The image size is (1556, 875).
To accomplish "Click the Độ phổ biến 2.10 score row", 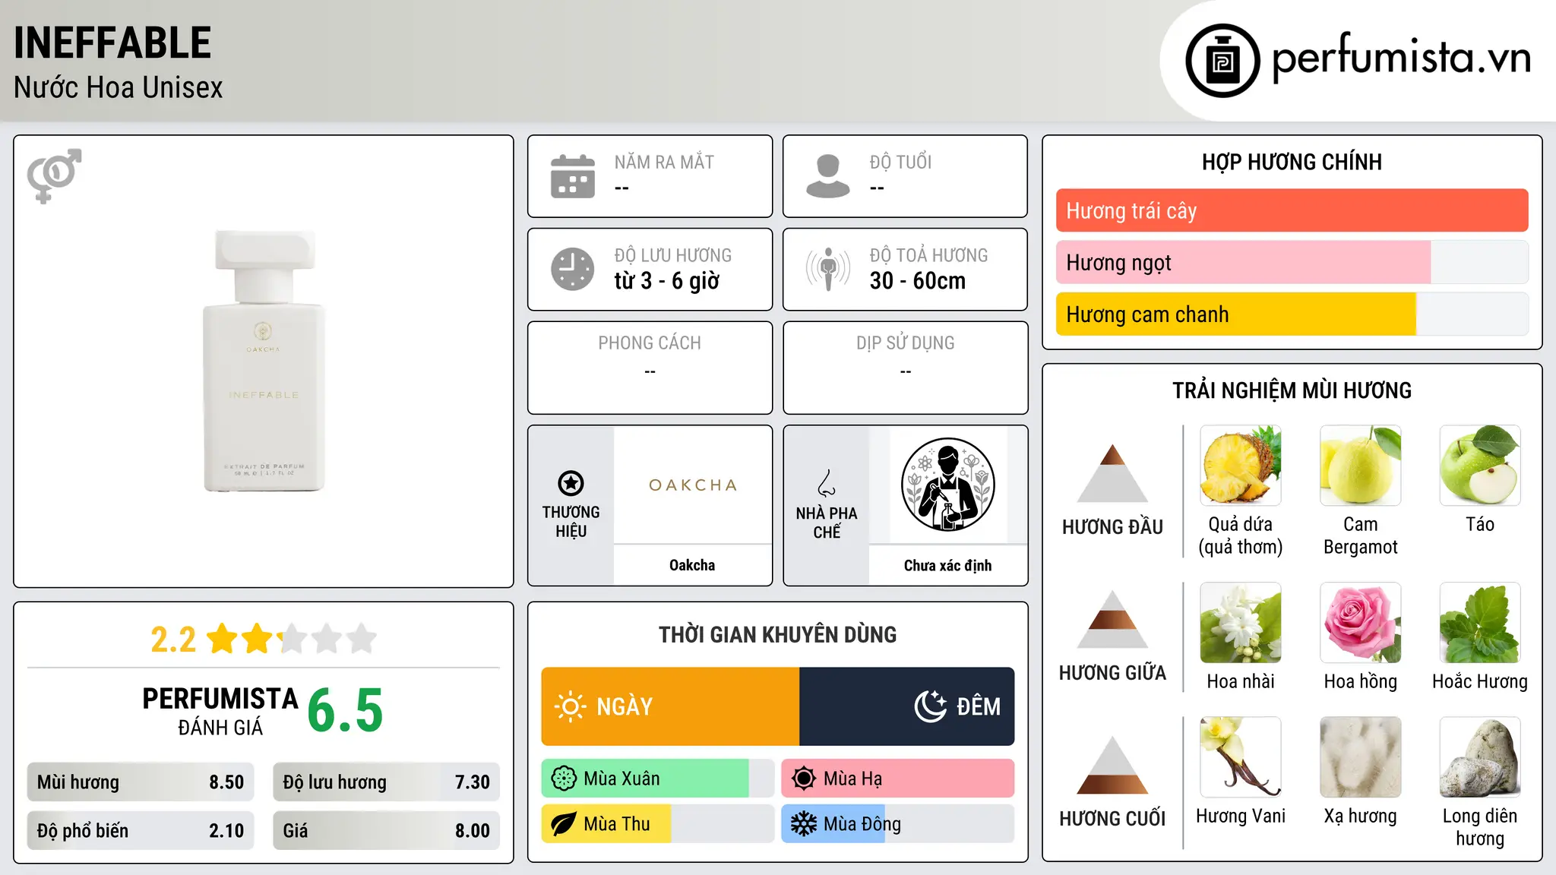I will (x=141, y=831).
